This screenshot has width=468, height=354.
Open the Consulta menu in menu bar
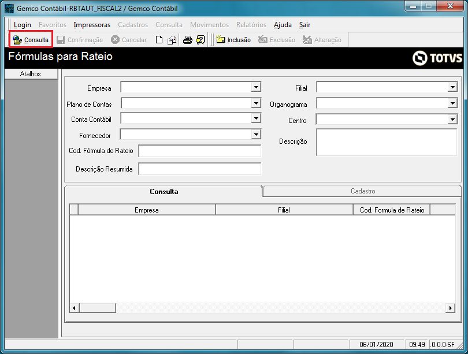click(169, 25)
